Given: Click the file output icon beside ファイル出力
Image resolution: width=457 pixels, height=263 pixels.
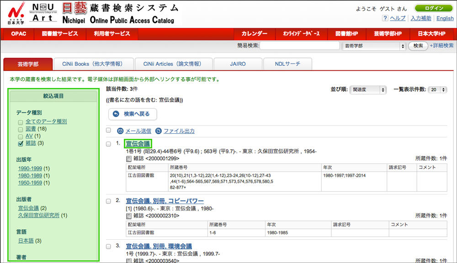Looking at the screenshot, I should click(159, 131).
